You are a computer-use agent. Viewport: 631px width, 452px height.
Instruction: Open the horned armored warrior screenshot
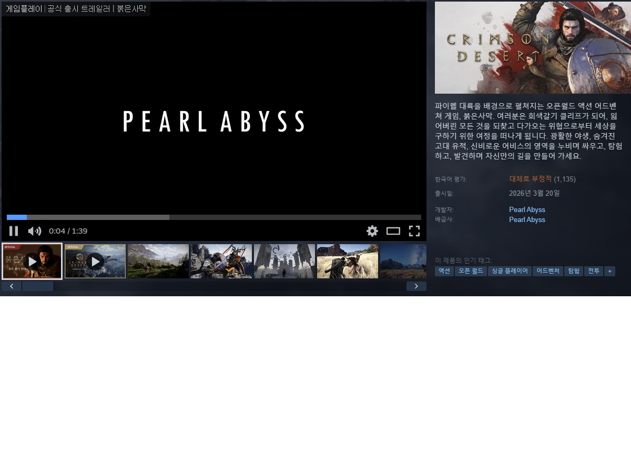point(221,262)
